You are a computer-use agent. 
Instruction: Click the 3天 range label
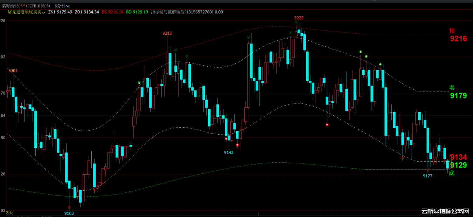click(9, 213)
